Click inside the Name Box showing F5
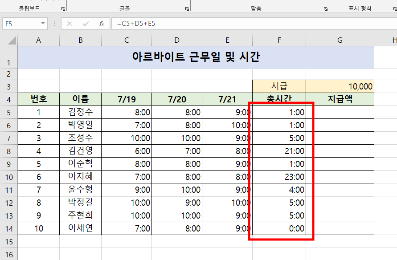The width and height of the screenshot is (397, 260). point(21,24)
